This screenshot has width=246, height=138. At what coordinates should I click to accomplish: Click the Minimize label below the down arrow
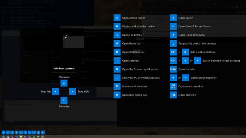click(64, 106)
